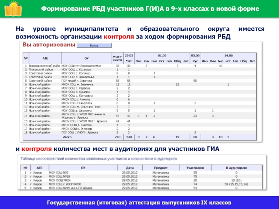Image resolution: width=279 pixels, height=209 pixels.
Task: Click the 'Итого' totals row label
Action: (x=67, y=137)
